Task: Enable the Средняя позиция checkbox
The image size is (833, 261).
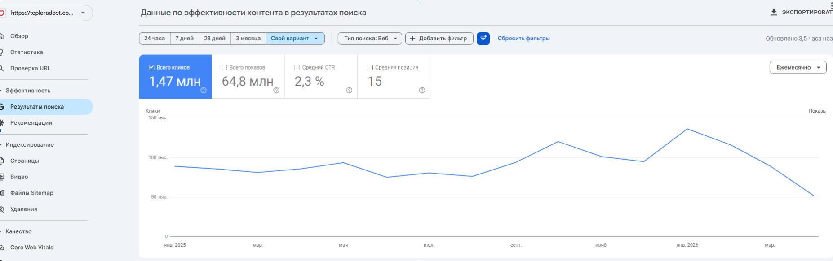Action: click(370, 67)
